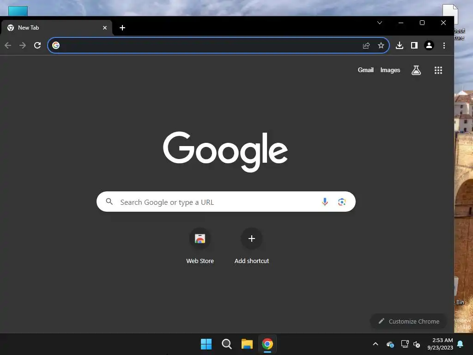The height and width of the screenshot is (355, 473).
Task: Click the Add shortcut label
Action: [252, 261]
